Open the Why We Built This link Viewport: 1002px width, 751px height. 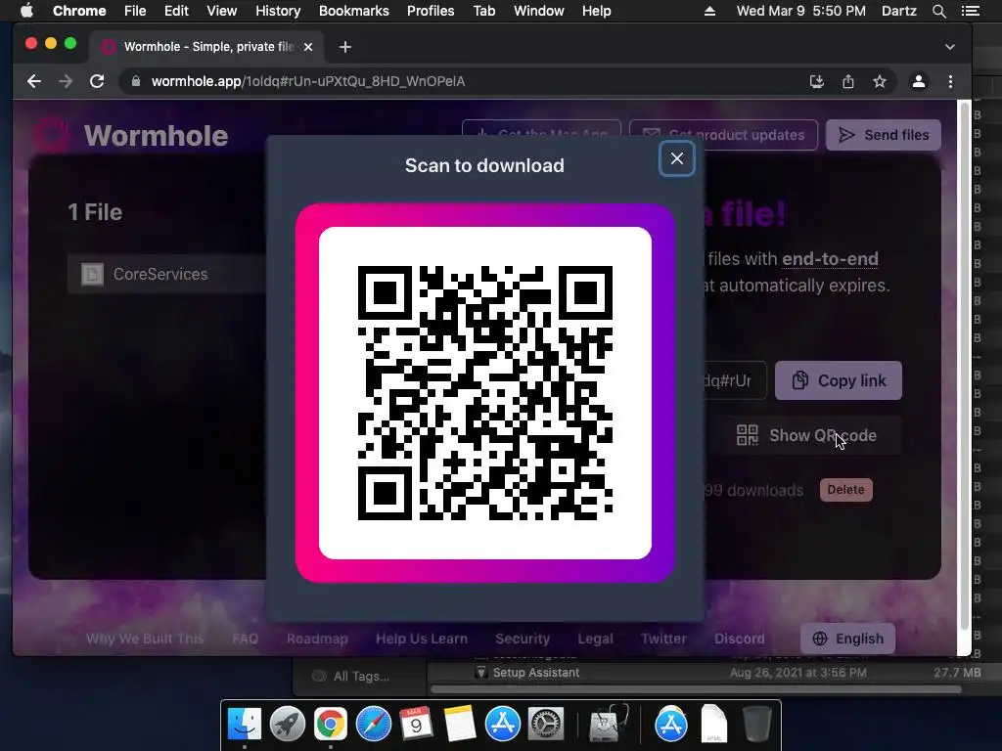click(145, 639)
